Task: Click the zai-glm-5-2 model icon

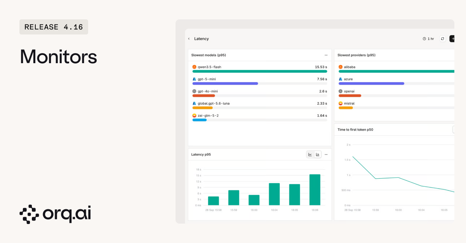Action: (194, 115)
